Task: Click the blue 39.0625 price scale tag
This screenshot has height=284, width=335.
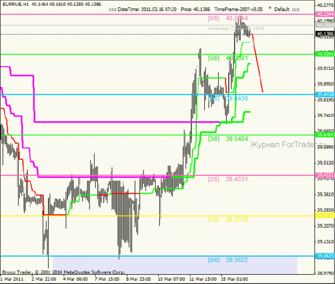Action: point(325,256)
